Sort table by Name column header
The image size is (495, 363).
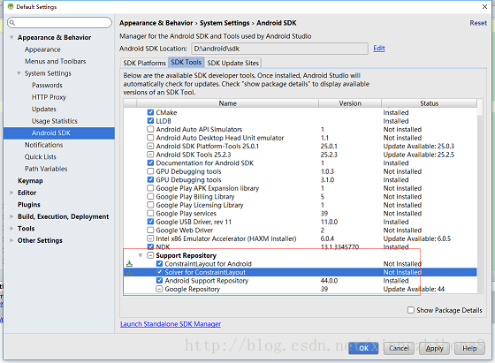[227, 103]
